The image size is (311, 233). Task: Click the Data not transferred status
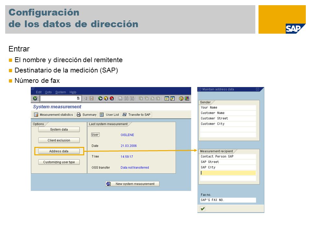pyautogui.click(x=135, y=168)
